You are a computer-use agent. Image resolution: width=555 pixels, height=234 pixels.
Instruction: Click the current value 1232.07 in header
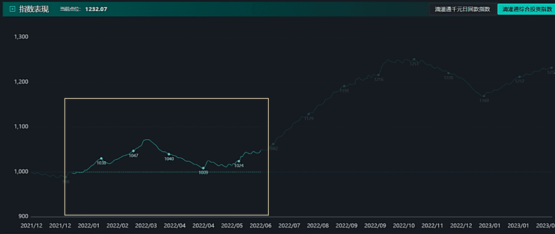(96, 9)
